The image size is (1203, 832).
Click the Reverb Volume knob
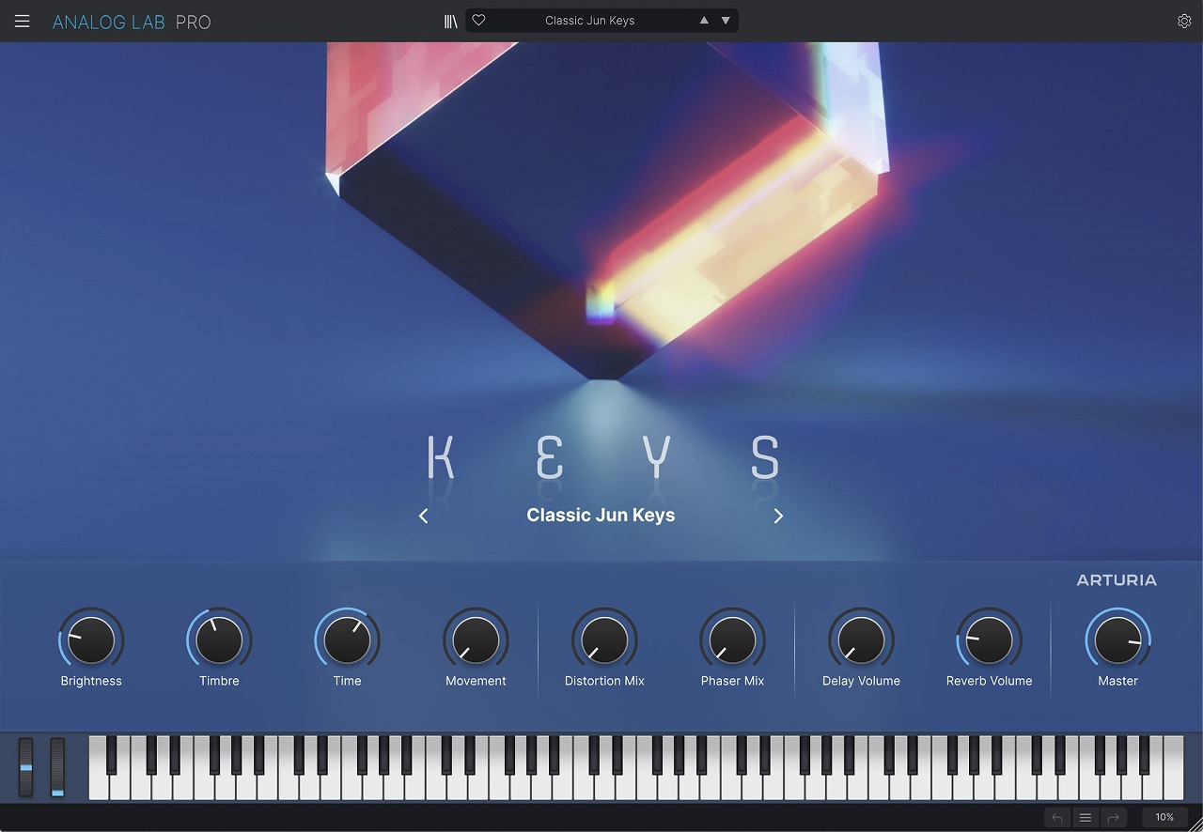point(989,640)
